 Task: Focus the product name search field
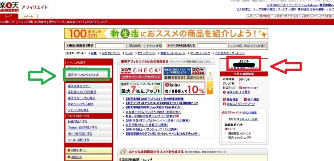pos(110,46)
